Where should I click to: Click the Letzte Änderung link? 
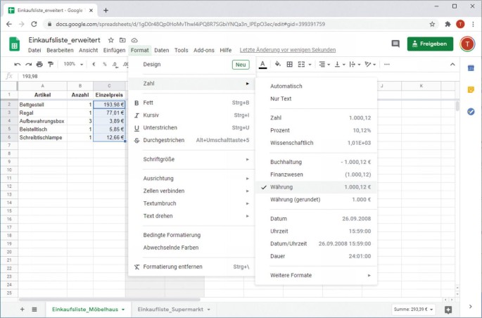pos(288,50)
